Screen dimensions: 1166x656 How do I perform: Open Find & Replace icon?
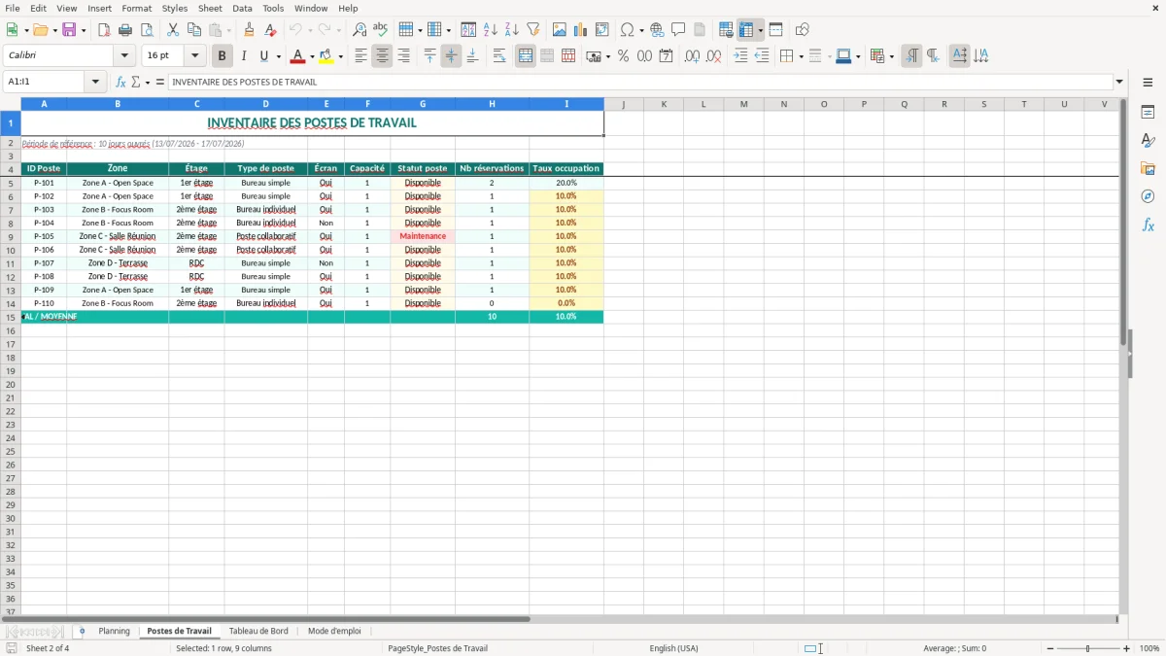click(360, 30)
